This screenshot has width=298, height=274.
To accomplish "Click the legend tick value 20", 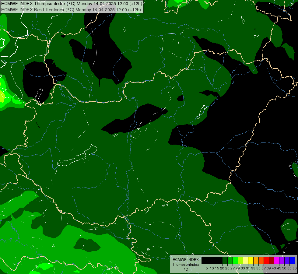I will [x=222, y=268].
